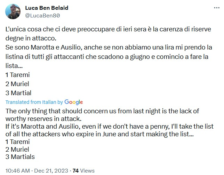Click the Google logo in translation label
The width and height of the screenshot is (224, 175).
74,102
